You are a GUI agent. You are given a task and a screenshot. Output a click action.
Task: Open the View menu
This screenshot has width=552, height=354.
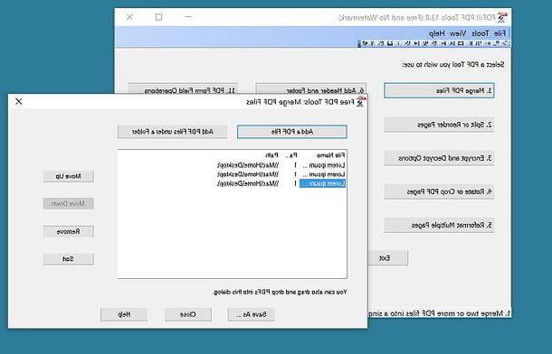click(458, 33)
